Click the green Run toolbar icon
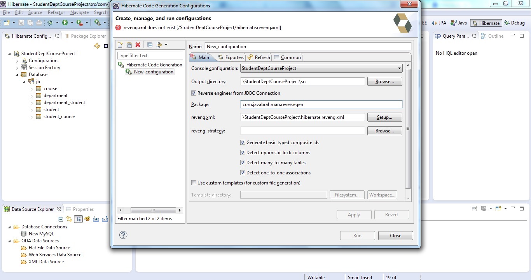This screenshot has height=280, width=531. [x=65, y=23]
